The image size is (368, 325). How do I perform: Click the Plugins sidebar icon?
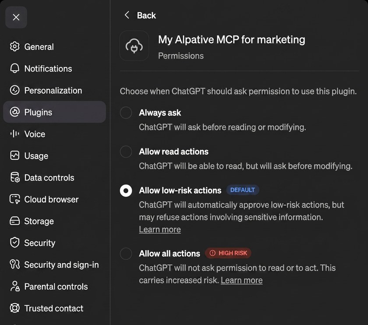pos(14,112)
